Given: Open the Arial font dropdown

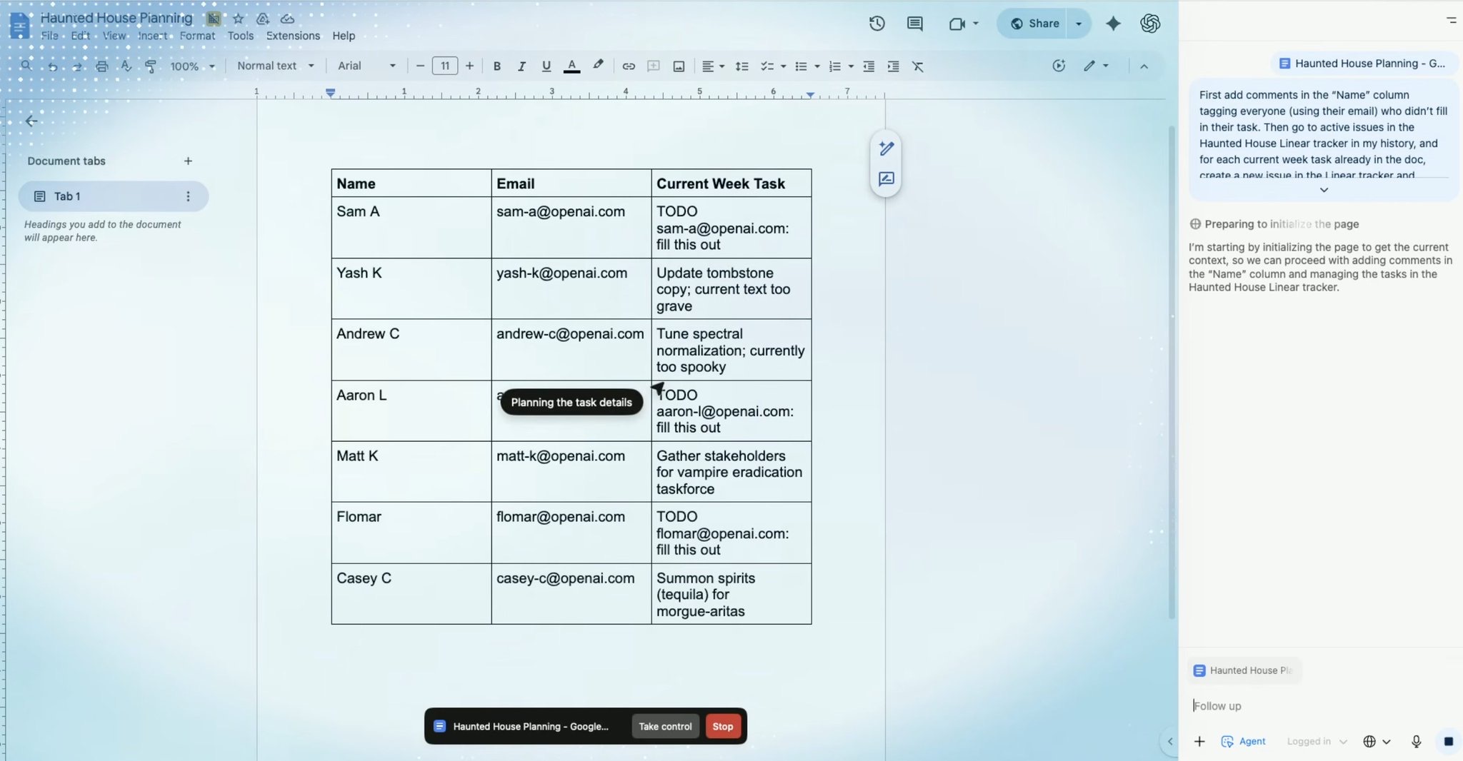Looking at the screenshot, I should pyautogui.click(x=366, y=66).
